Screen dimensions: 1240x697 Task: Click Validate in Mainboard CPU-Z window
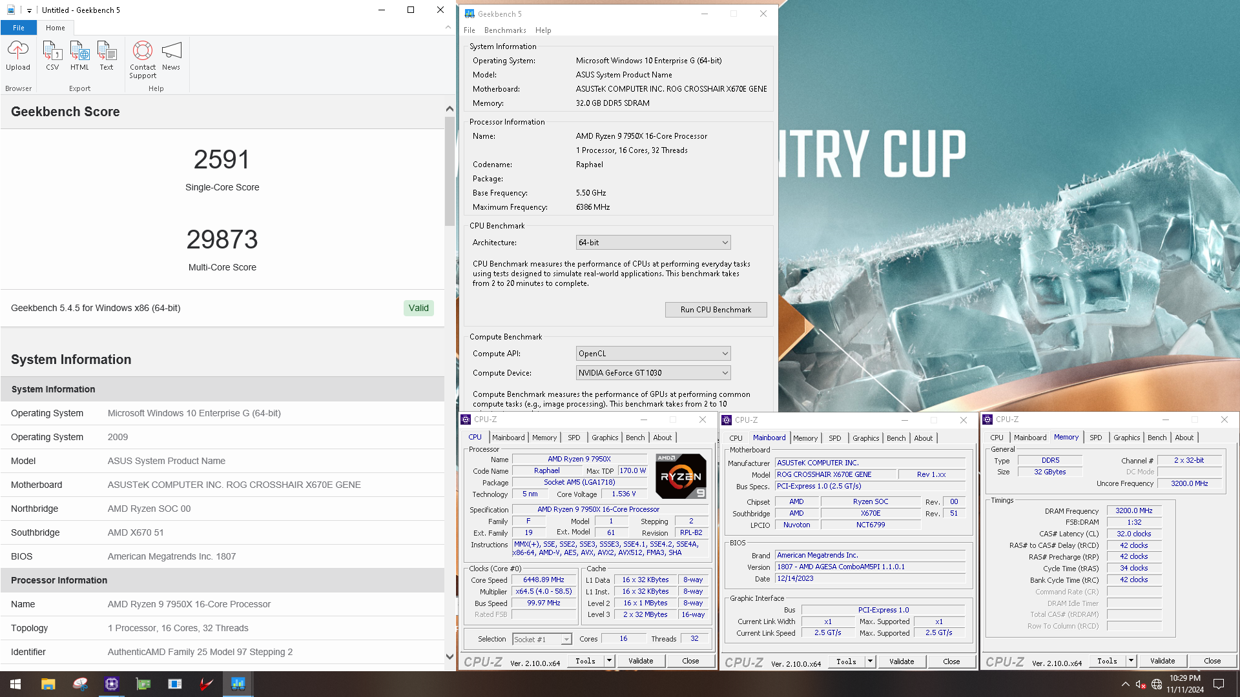click(x=902, y=662)
